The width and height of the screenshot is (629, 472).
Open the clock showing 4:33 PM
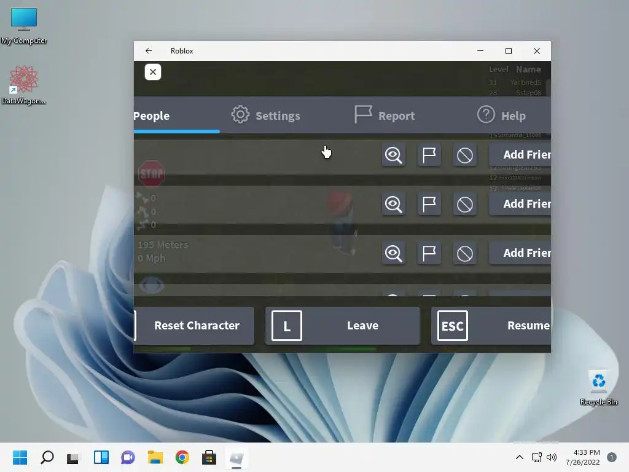pos(582,457)
